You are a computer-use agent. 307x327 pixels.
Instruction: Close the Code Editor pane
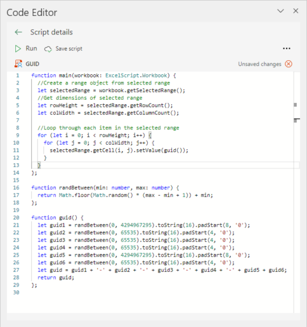click(295, 11)
